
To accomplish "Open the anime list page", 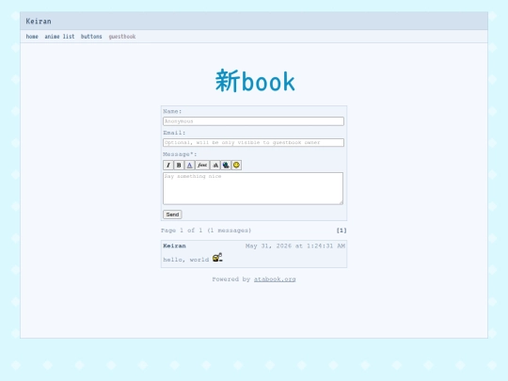I will [x=59, y=37].
